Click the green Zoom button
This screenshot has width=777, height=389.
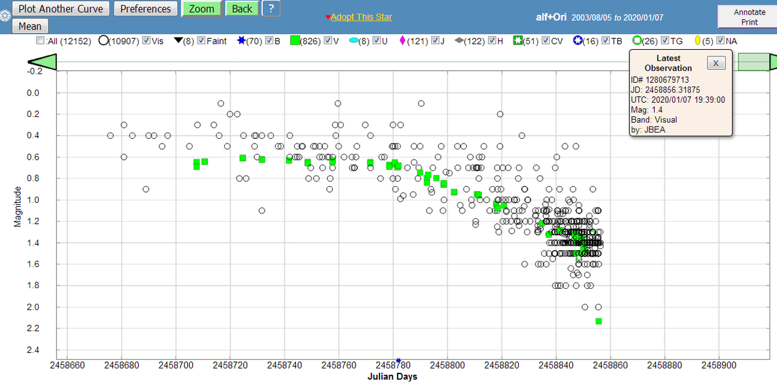point(201,9)
